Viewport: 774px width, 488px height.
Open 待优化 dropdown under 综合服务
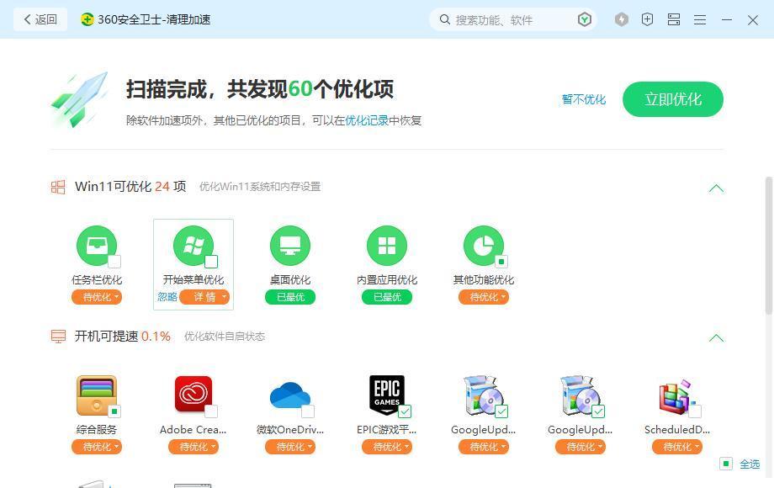coord(97,447)
